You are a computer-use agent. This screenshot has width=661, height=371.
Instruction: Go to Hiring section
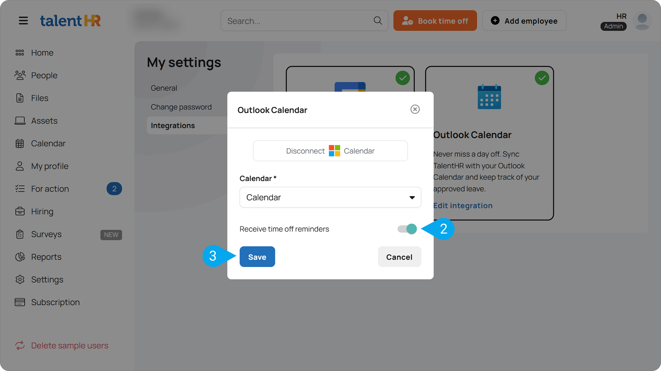pyautogui.click(x=42, y=211)
